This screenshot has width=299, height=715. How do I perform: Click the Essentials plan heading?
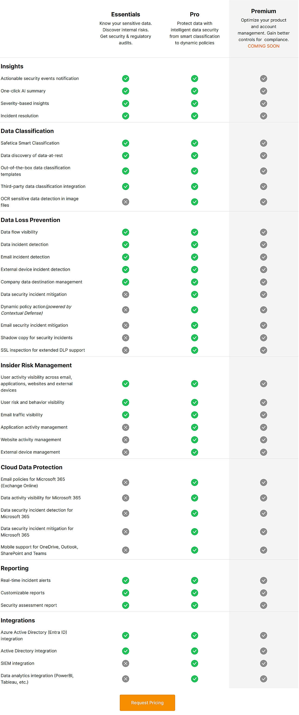[125, 14]
